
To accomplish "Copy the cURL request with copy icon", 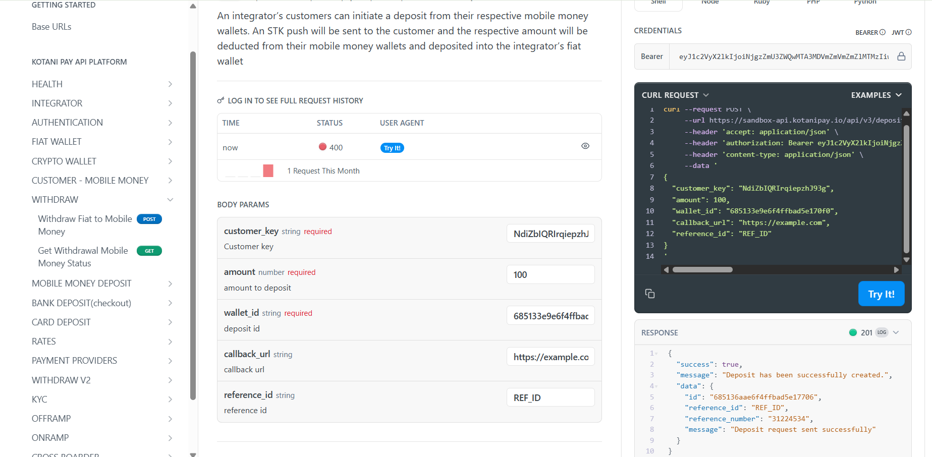I will pos(650,294).
